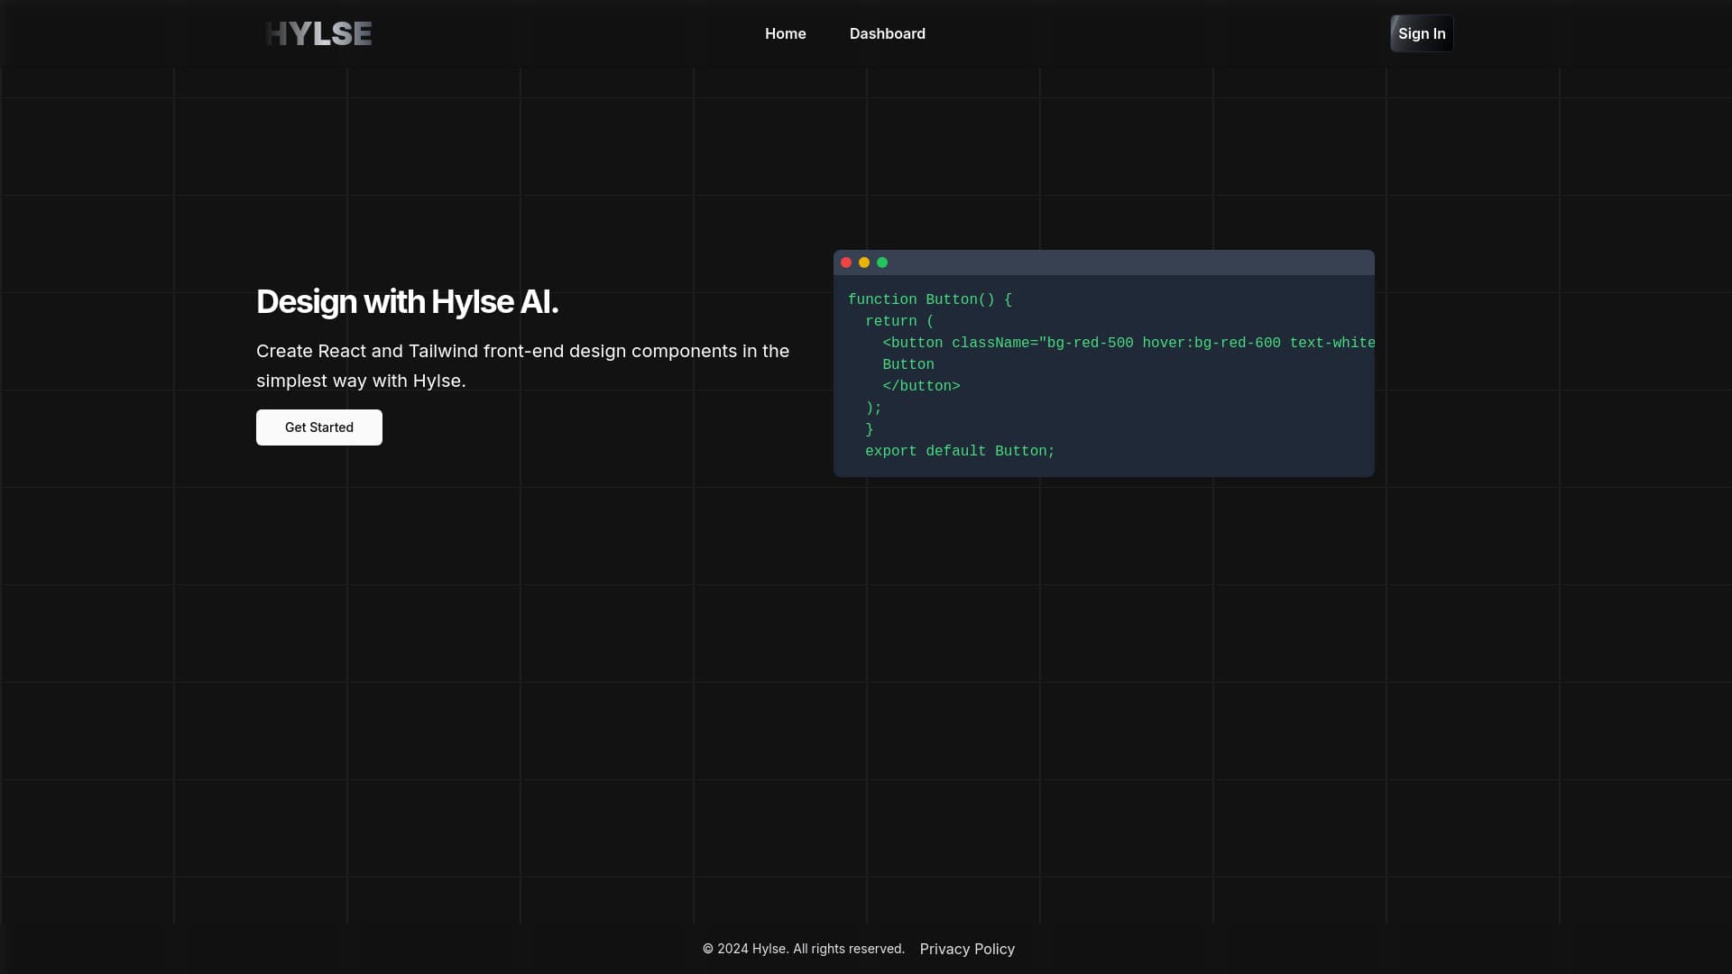Image resolution: width=1732 pixels, height=974 pixels.
Task: Open the Privacy Policy page
Action: pyautogui.click(x=966, y=949)
